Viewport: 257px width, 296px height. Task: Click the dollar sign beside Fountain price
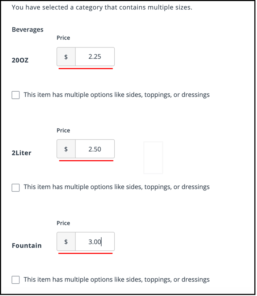pos(66,242)
